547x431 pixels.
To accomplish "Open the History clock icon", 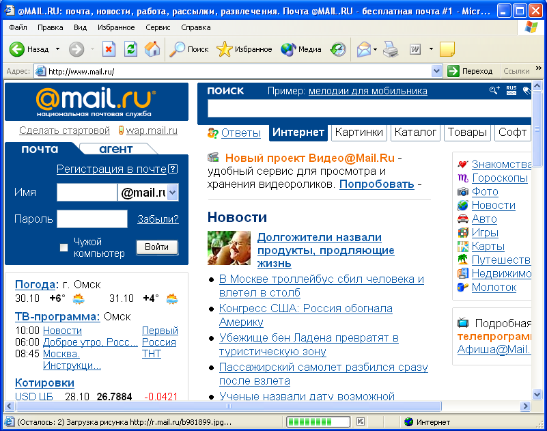I will click(338, 49).
